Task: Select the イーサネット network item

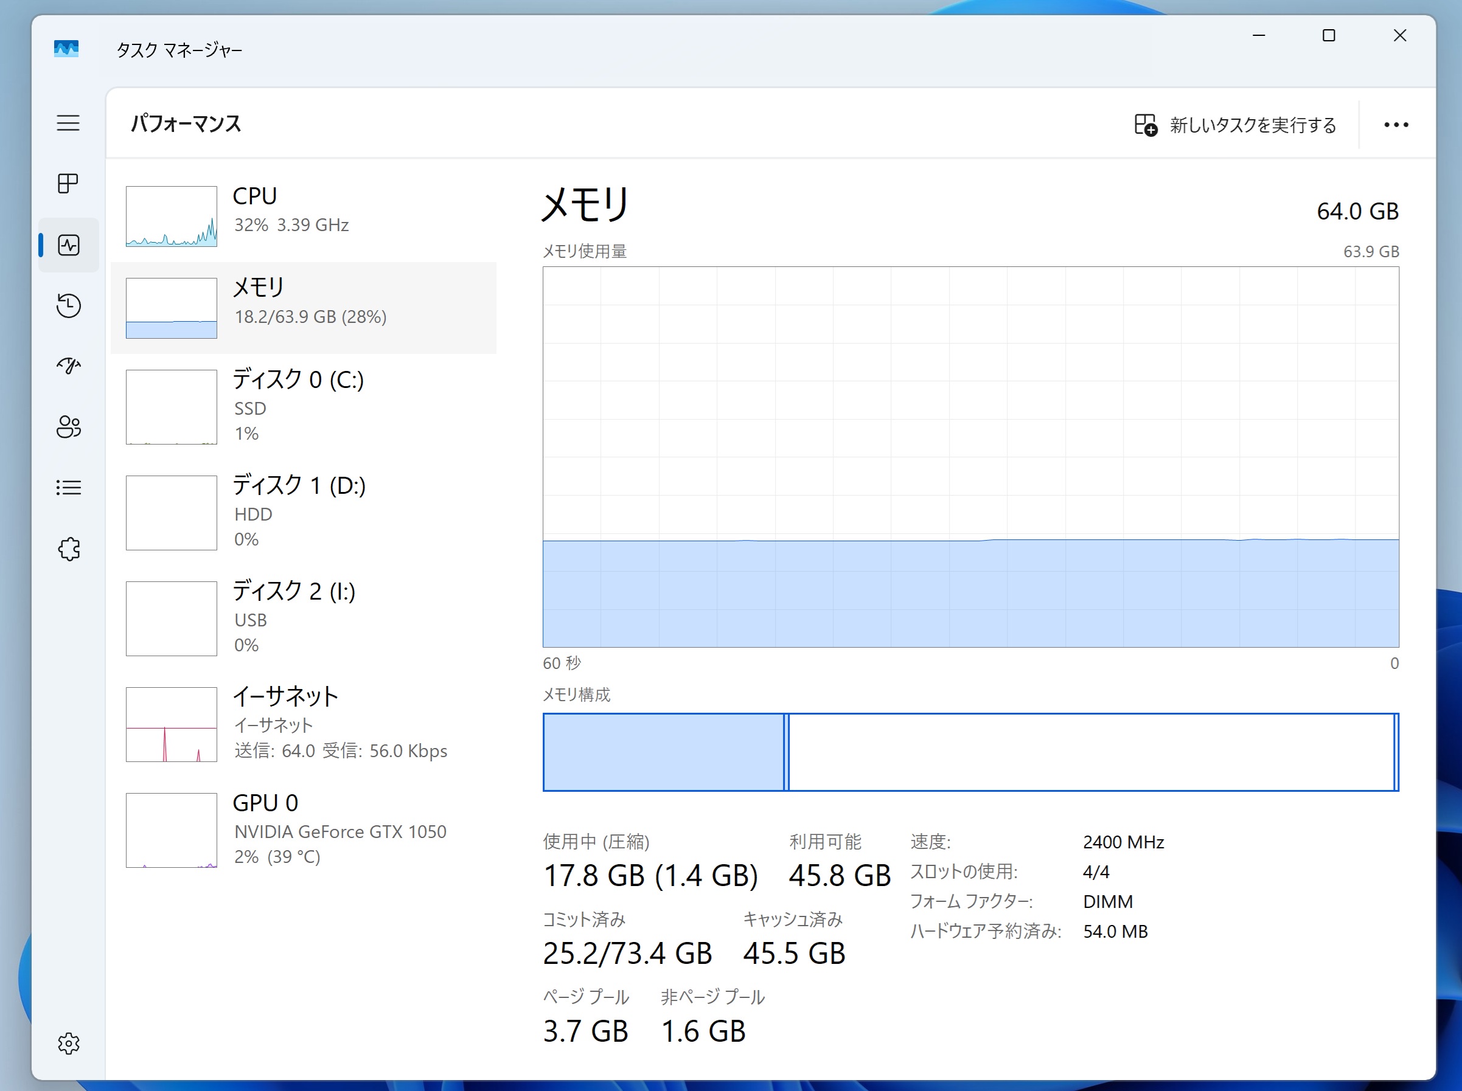Action: click(x=304, y=723)
